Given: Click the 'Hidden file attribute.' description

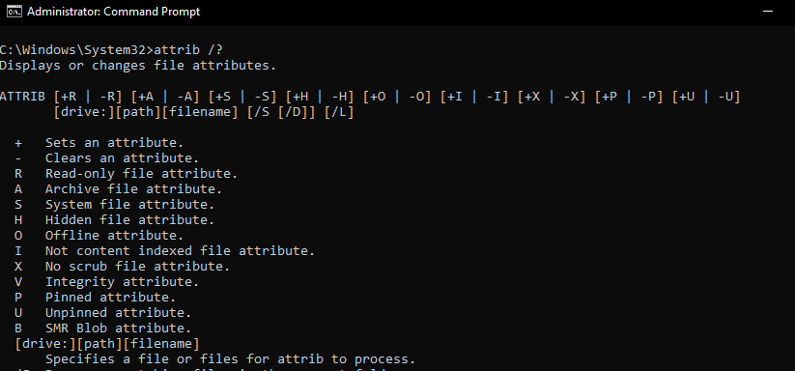Looking at the screenshot, I should point(129,220).
